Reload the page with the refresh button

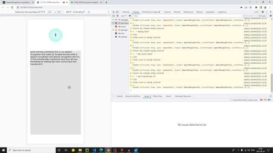(12, 7)
